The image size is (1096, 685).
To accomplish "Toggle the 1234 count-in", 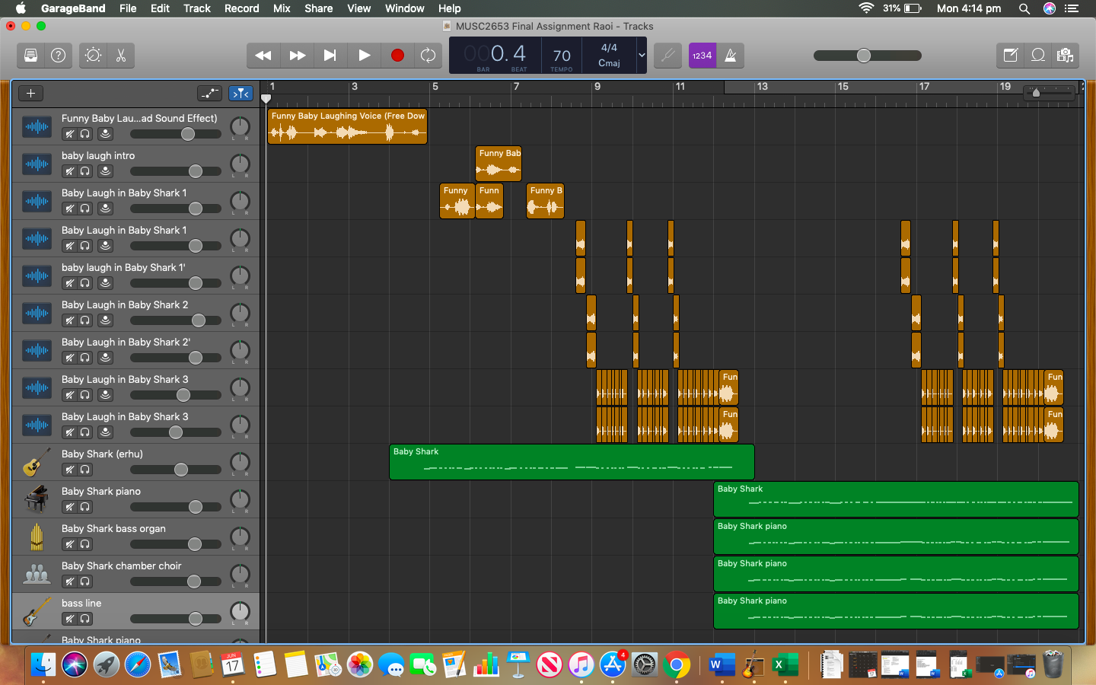I will pos(702,56).
